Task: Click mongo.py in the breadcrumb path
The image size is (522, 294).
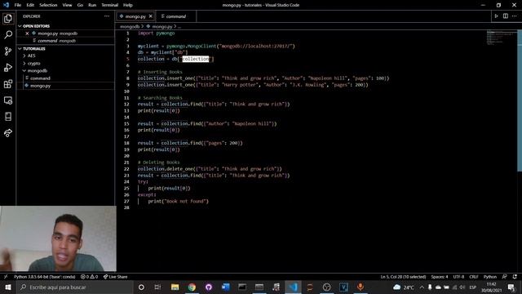Action: point(162,26)
